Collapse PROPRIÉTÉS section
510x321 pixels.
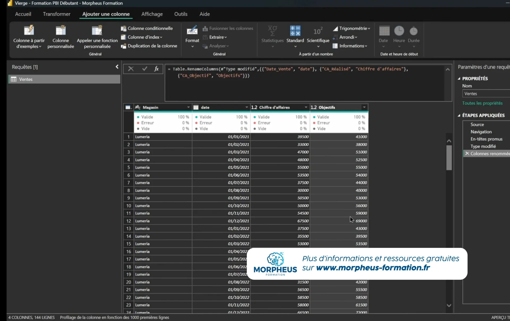pyautogui.click(x=459, y=79)
